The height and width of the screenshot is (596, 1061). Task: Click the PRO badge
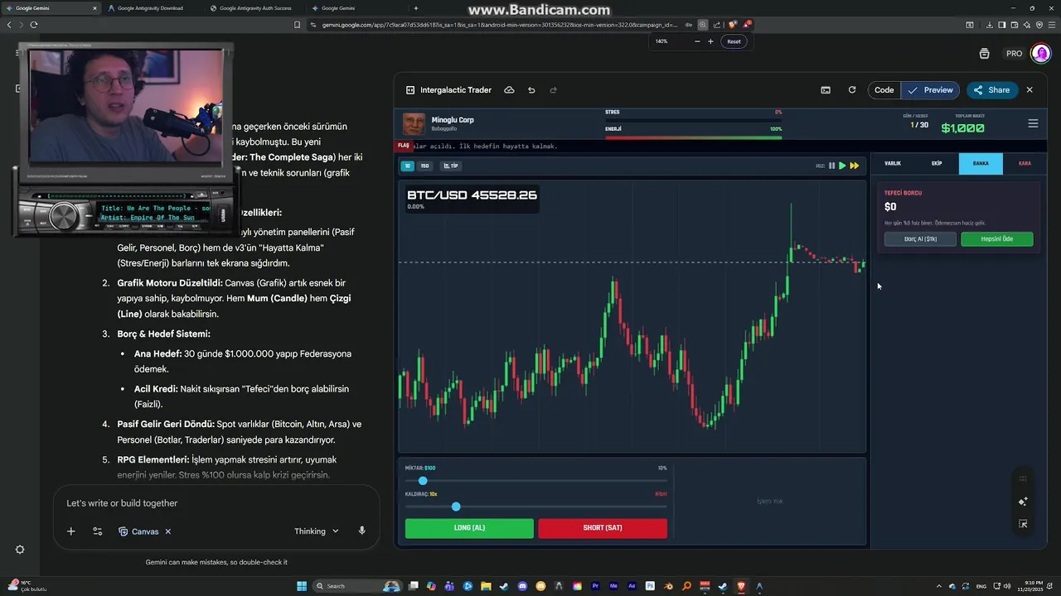1015,54
